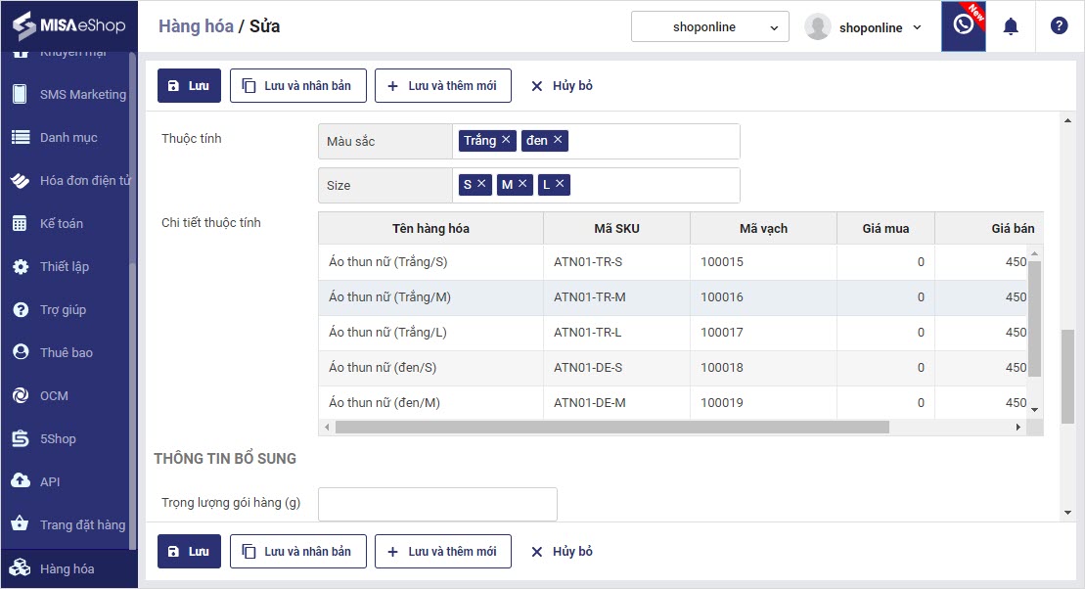Screen dimensions: 1085x589
Task: Click top Lưu và nhân bản button
Action: coord(297,86)
